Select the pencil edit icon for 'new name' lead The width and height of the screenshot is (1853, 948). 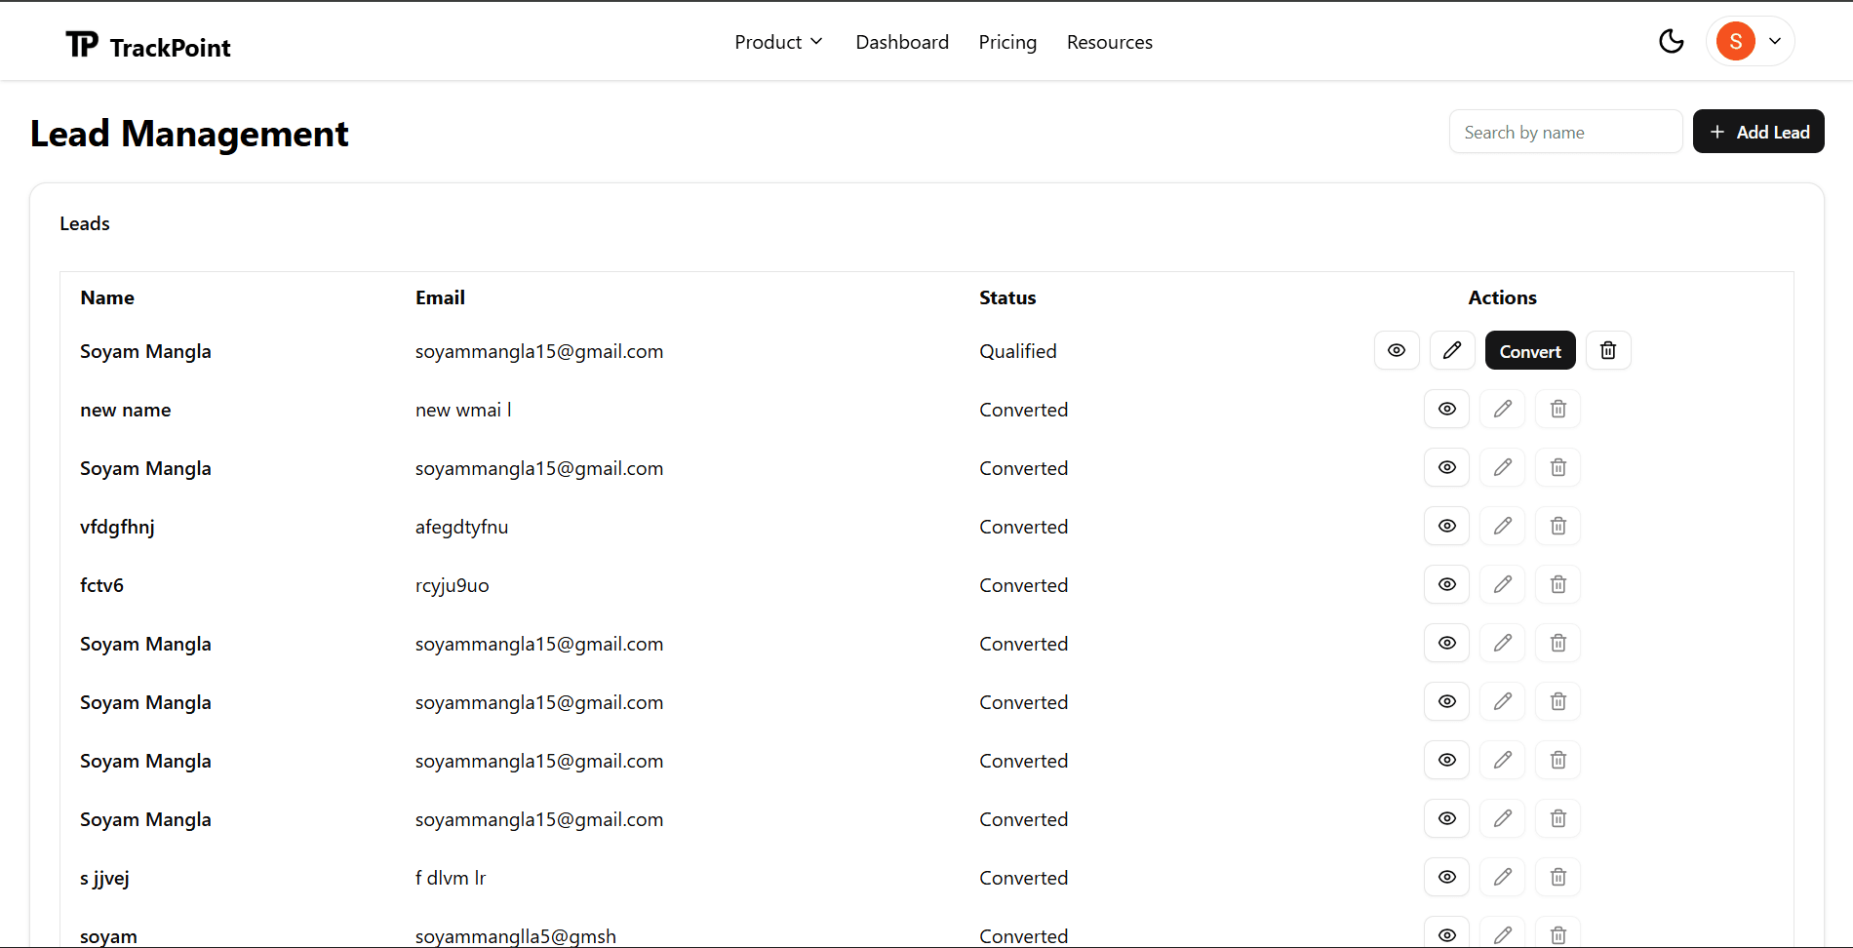tap(1502, 409)
